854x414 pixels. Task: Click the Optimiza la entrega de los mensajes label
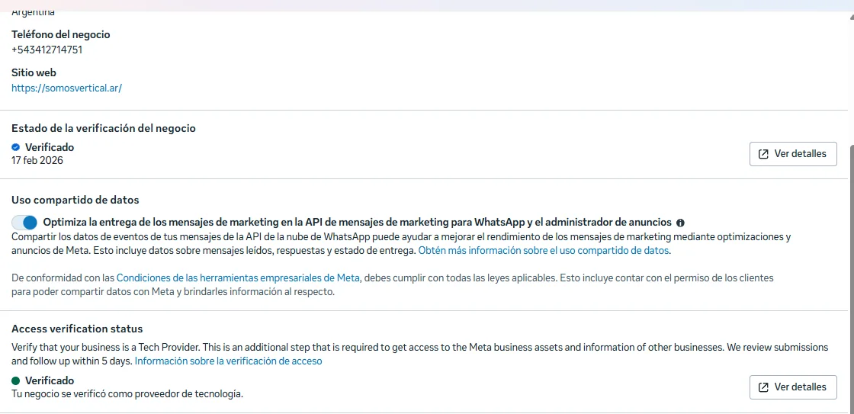(x=357, y=223)
